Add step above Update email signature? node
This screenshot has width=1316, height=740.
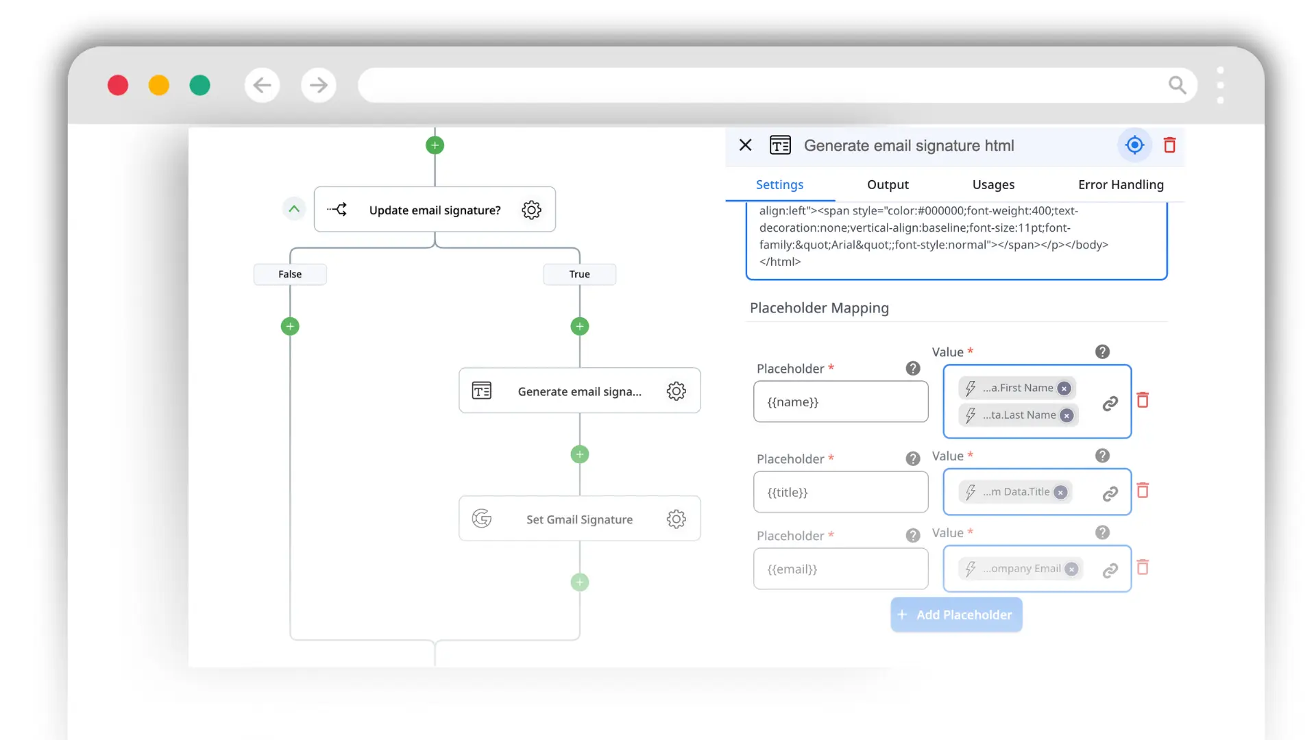pyautogui.click(x=435, y=145)
